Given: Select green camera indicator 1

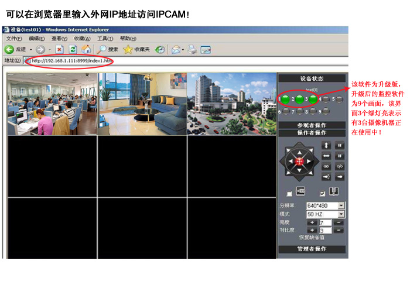Looking at the screenshot, I should 285,99.
